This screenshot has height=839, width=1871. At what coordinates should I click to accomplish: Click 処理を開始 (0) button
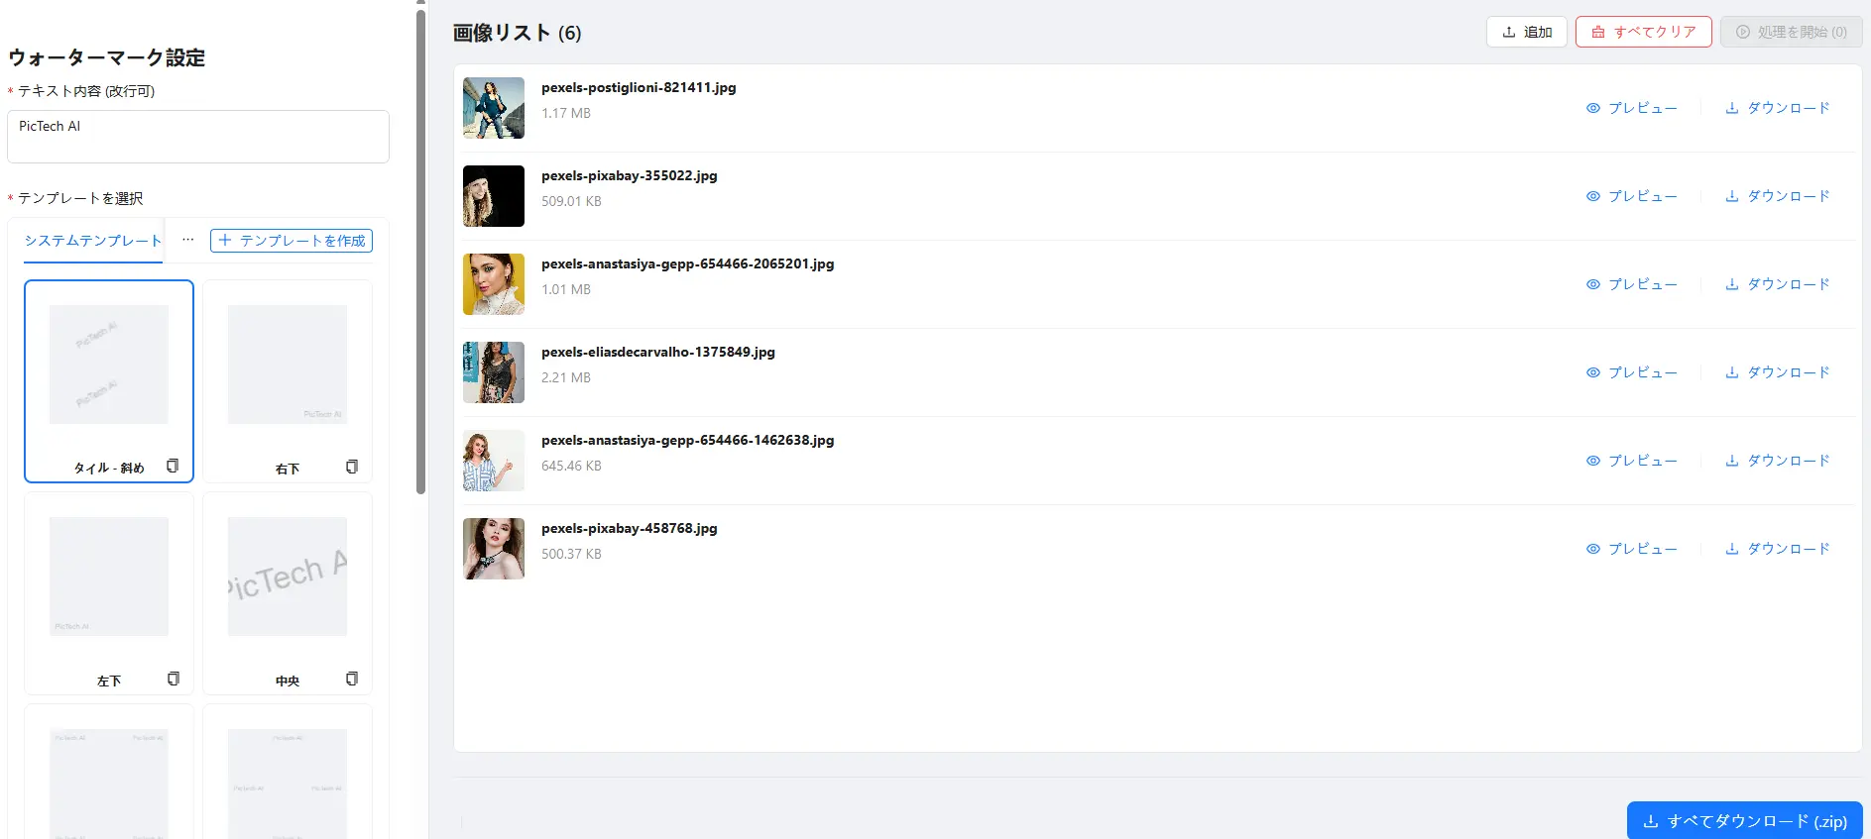coord(1792,32)
